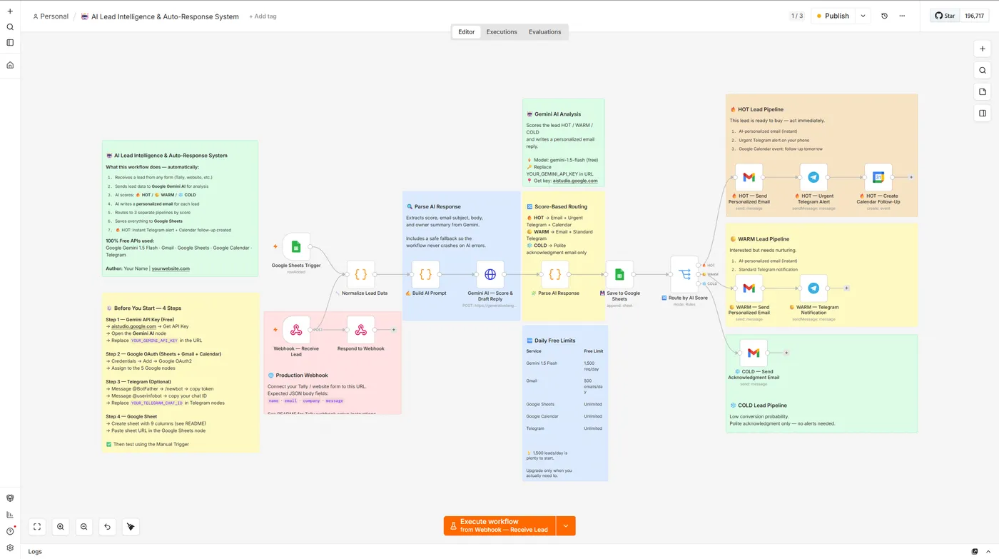Add a node using the canvas plus button

click(x=983, y=49)
